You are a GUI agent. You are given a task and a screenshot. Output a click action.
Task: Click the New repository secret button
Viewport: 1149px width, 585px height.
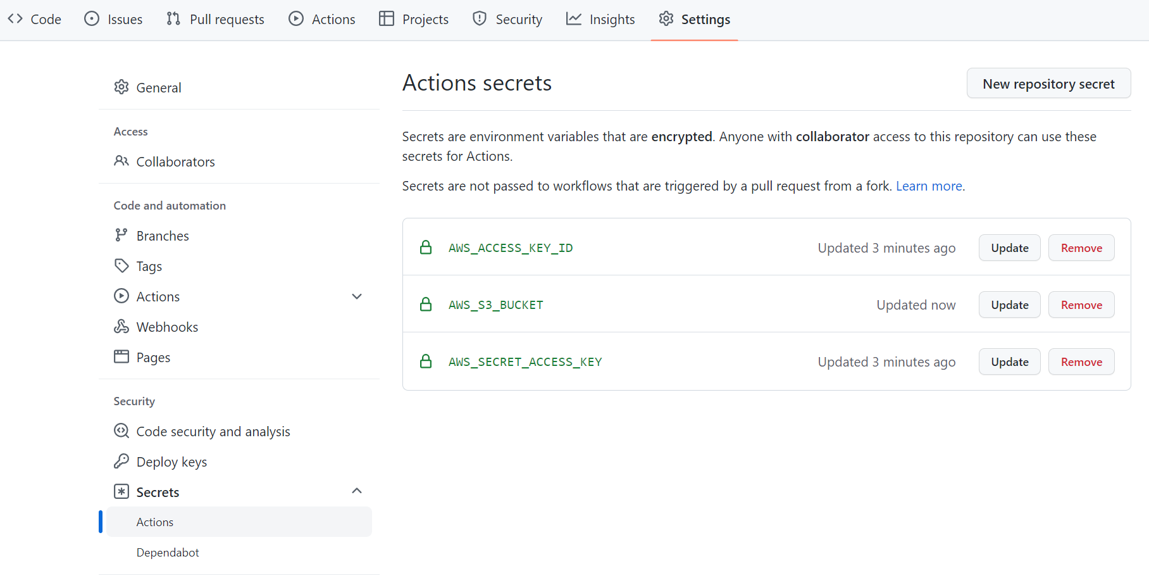click(1048, 83)
